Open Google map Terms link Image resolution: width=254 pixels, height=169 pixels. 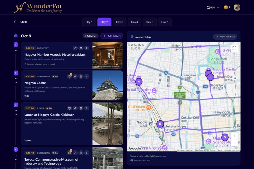220,150
